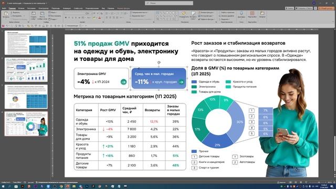The height and width of the screenshot is (189, 336).
Task: Click the search box in title bar
Action: pyautogui.click(x=169, y=3)
